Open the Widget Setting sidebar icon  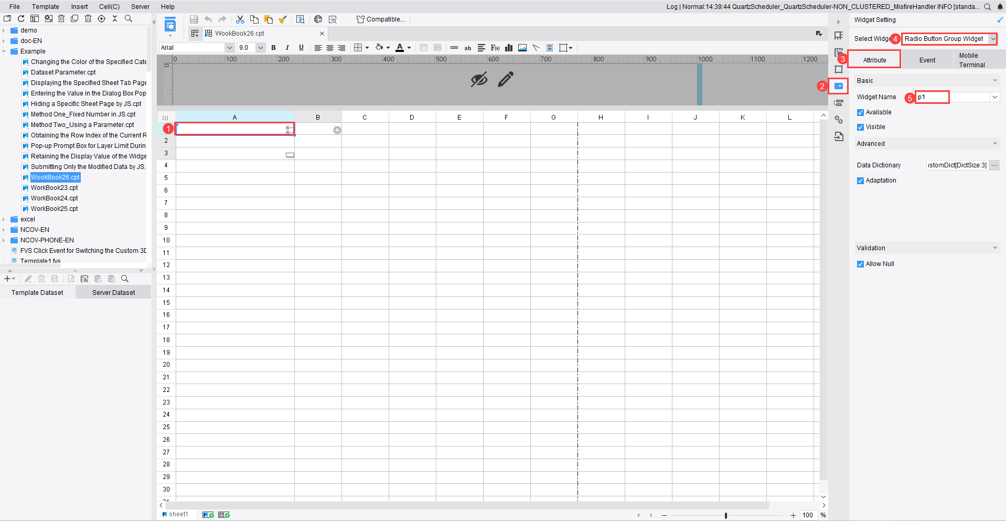(839, 86)
